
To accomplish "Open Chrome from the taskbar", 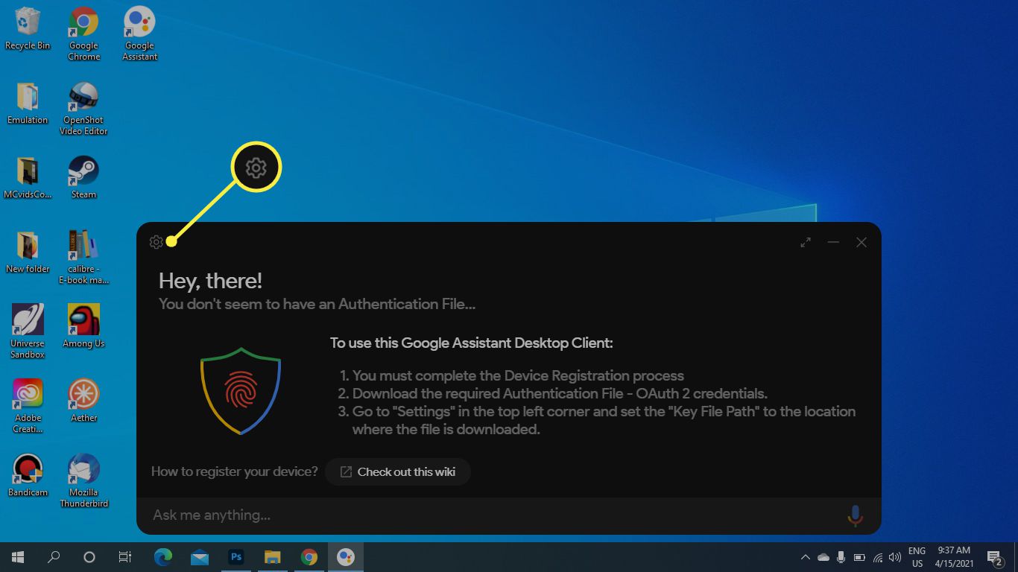I will click(309, 557).
